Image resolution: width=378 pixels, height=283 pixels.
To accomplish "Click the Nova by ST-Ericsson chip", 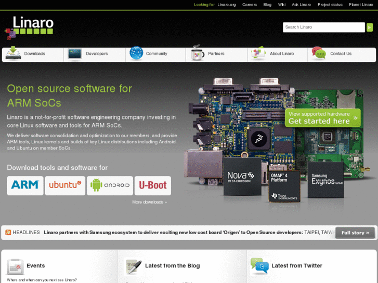I will tap(242, 177).
